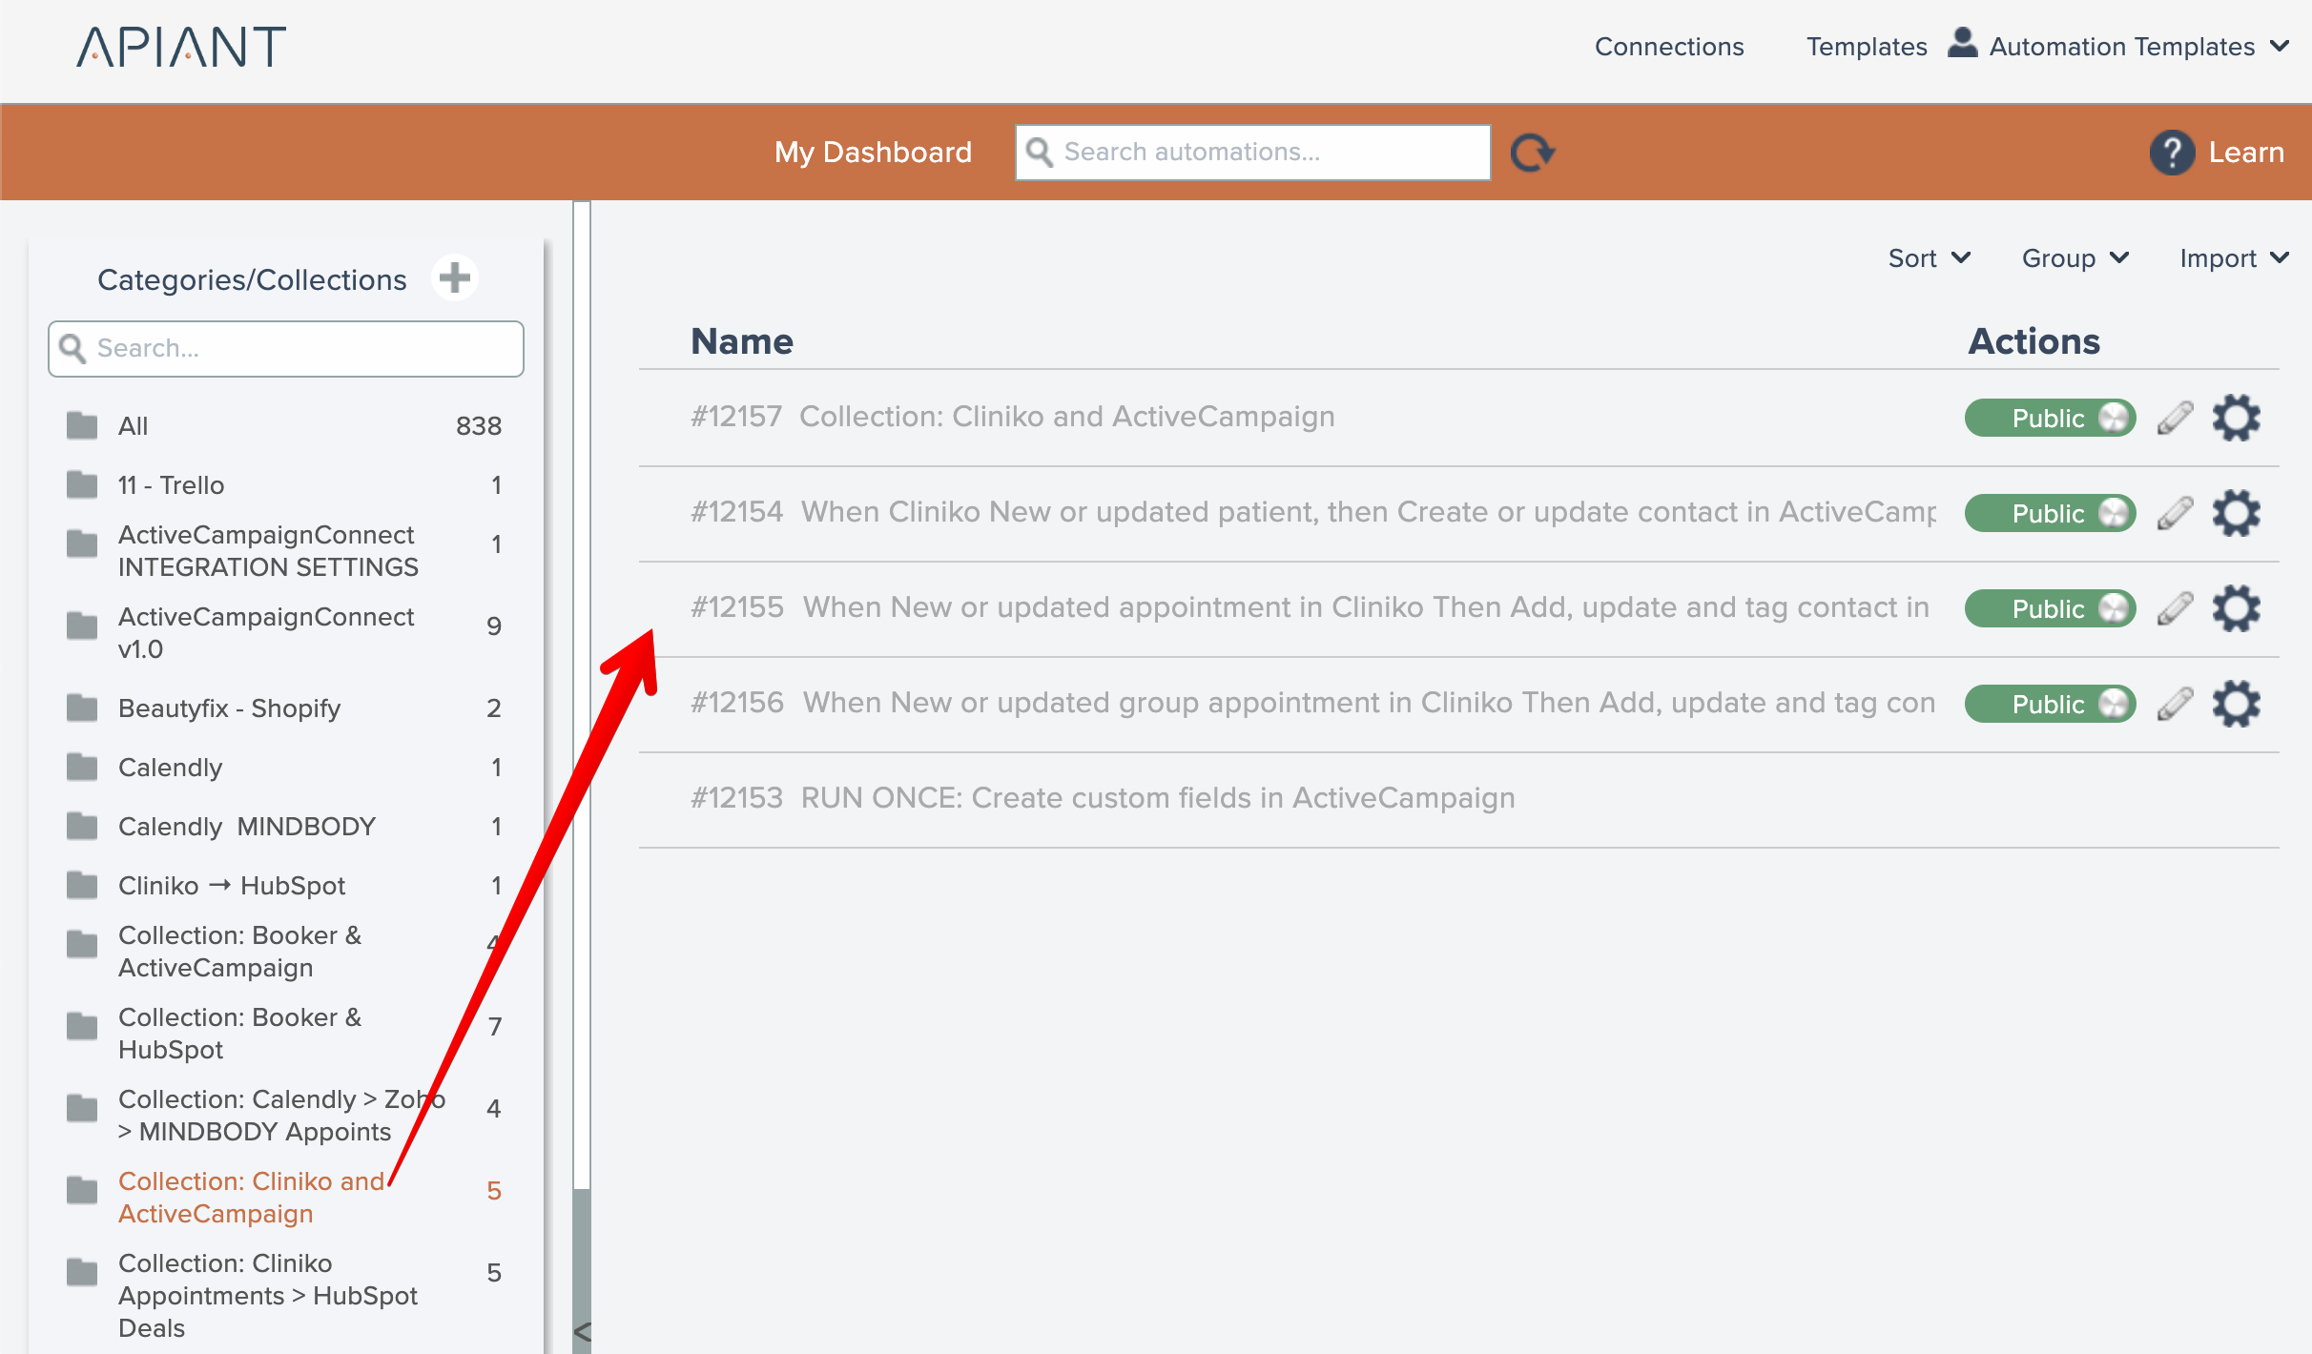Open the Connections menu item
The image size is (2312, 1354).
(1668, 47)
